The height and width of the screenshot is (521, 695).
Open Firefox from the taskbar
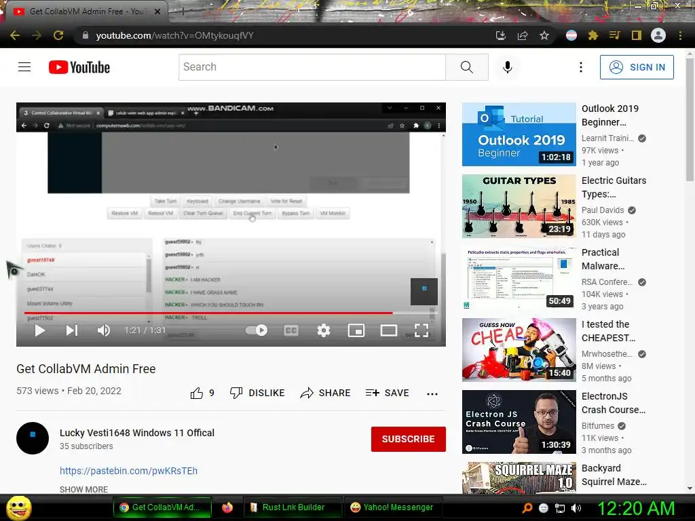227,507
